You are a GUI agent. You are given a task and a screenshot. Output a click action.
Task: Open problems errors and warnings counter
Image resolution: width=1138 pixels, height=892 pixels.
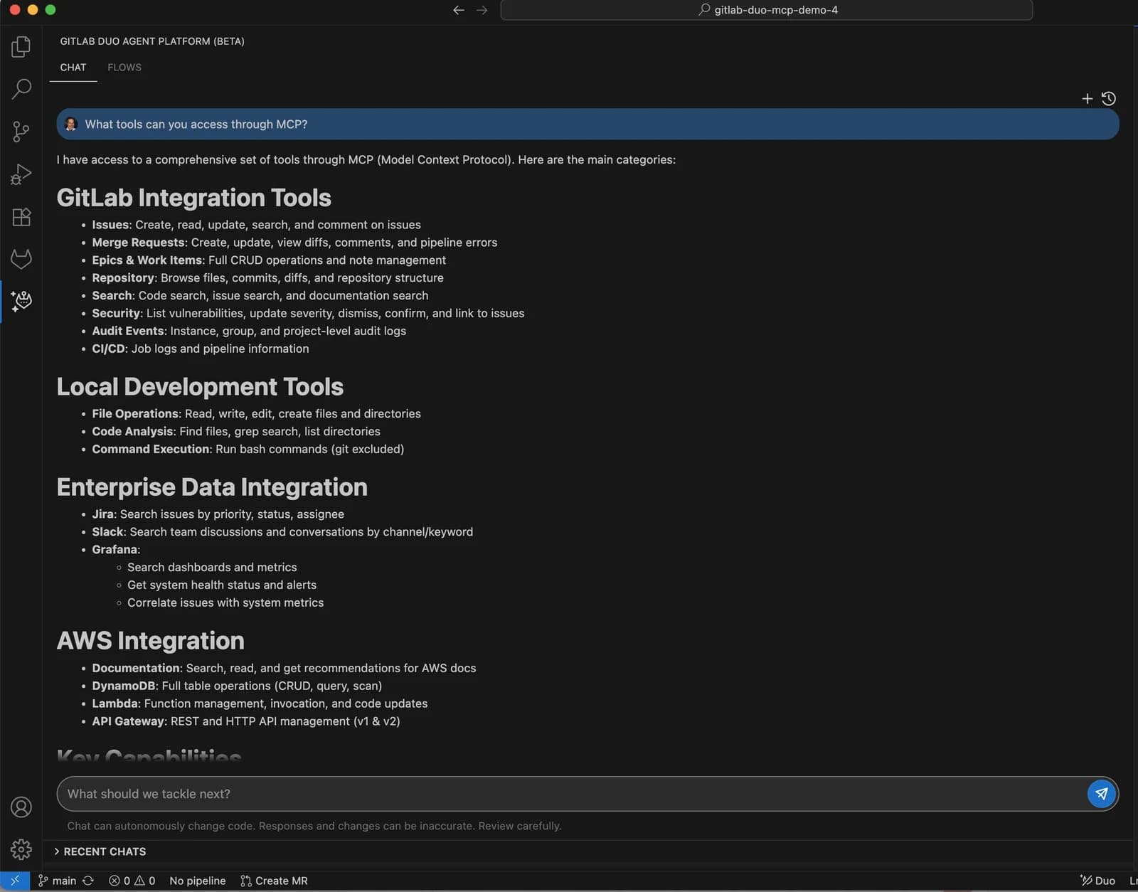(x=132, y=881)
